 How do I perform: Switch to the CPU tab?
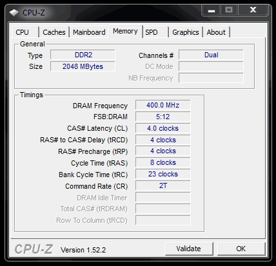coord(26,32)
